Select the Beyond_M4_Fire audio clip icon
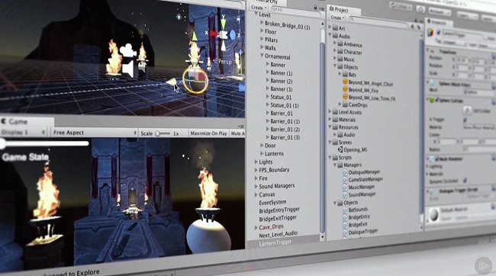This screenshot has height=276, width=496. (345, 89)
